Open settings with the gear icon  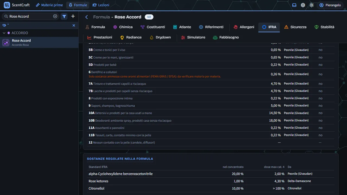point(303,5)
